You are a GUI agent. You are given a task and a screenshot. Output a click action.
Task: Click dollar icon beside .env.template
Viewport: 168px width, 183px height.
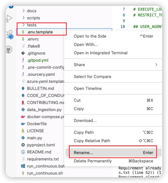[x=23, y=32]
